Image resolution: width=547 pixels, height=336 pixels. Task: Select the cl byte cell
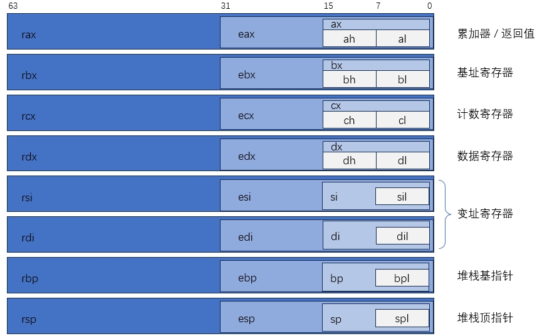(402, 120)
